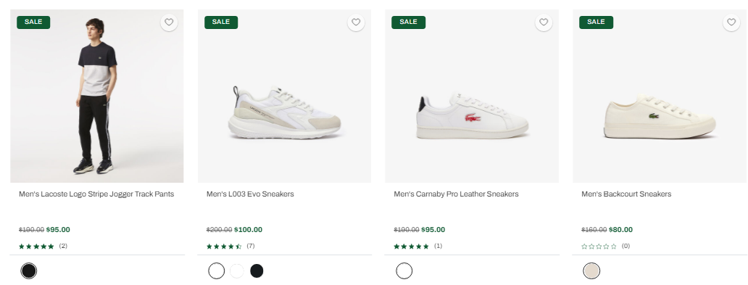Screen dimensions: 748x285
Task: Click heart icon on Carnaby Pro Leather Sneakers
Action: pyautogui.click(x=544, y=22)
